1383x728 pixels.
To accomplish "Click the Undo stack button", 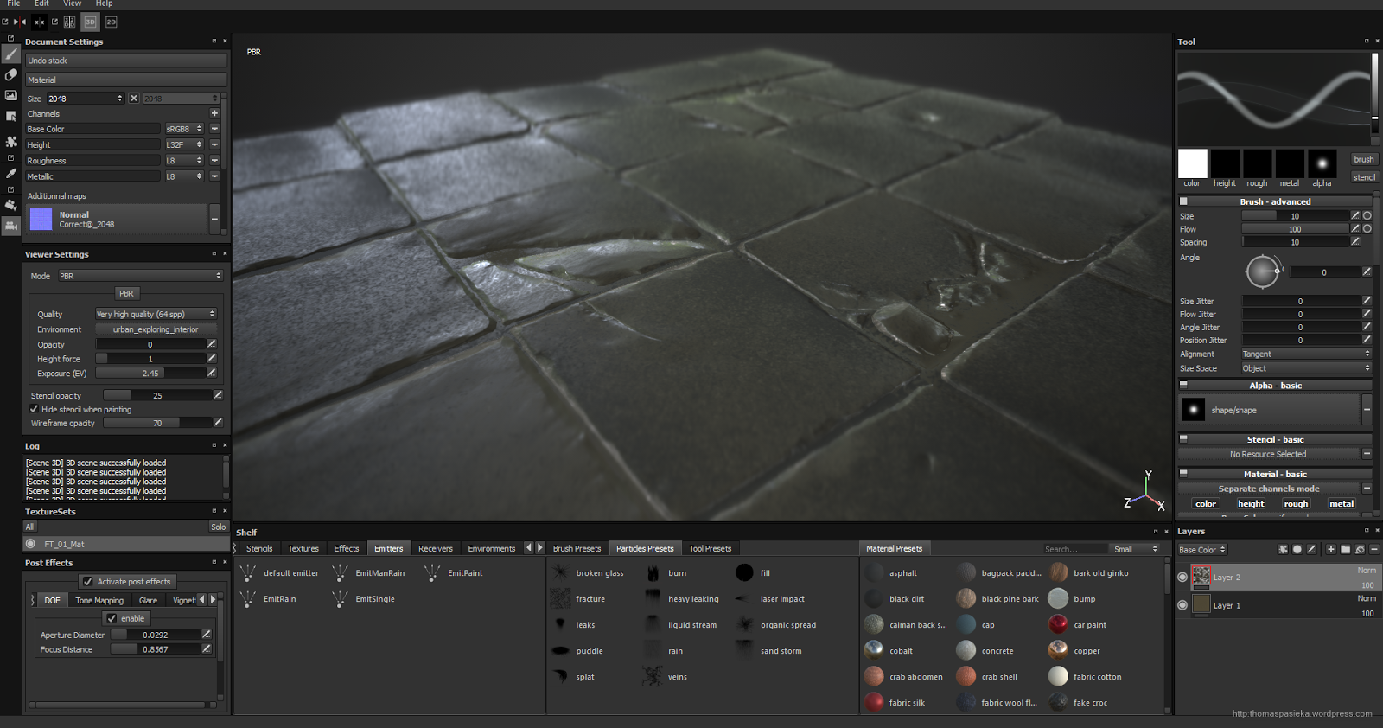I will 126,61.
